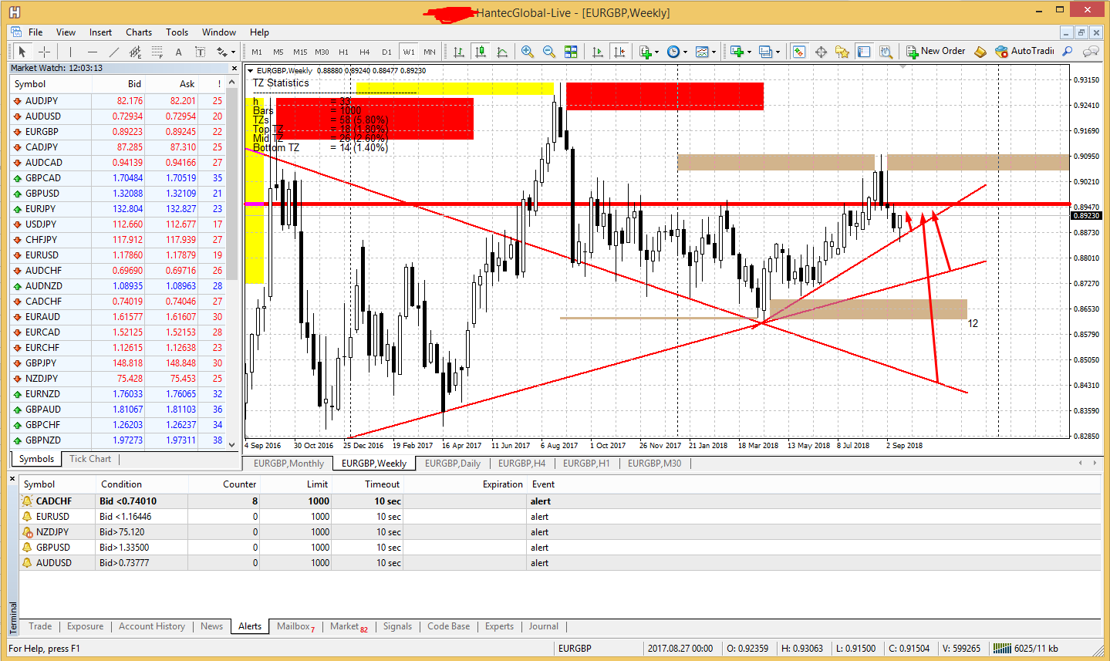This screenshot has width=1110, height=661.
Task: Toggle chart auto scroll
Action: 597,52
